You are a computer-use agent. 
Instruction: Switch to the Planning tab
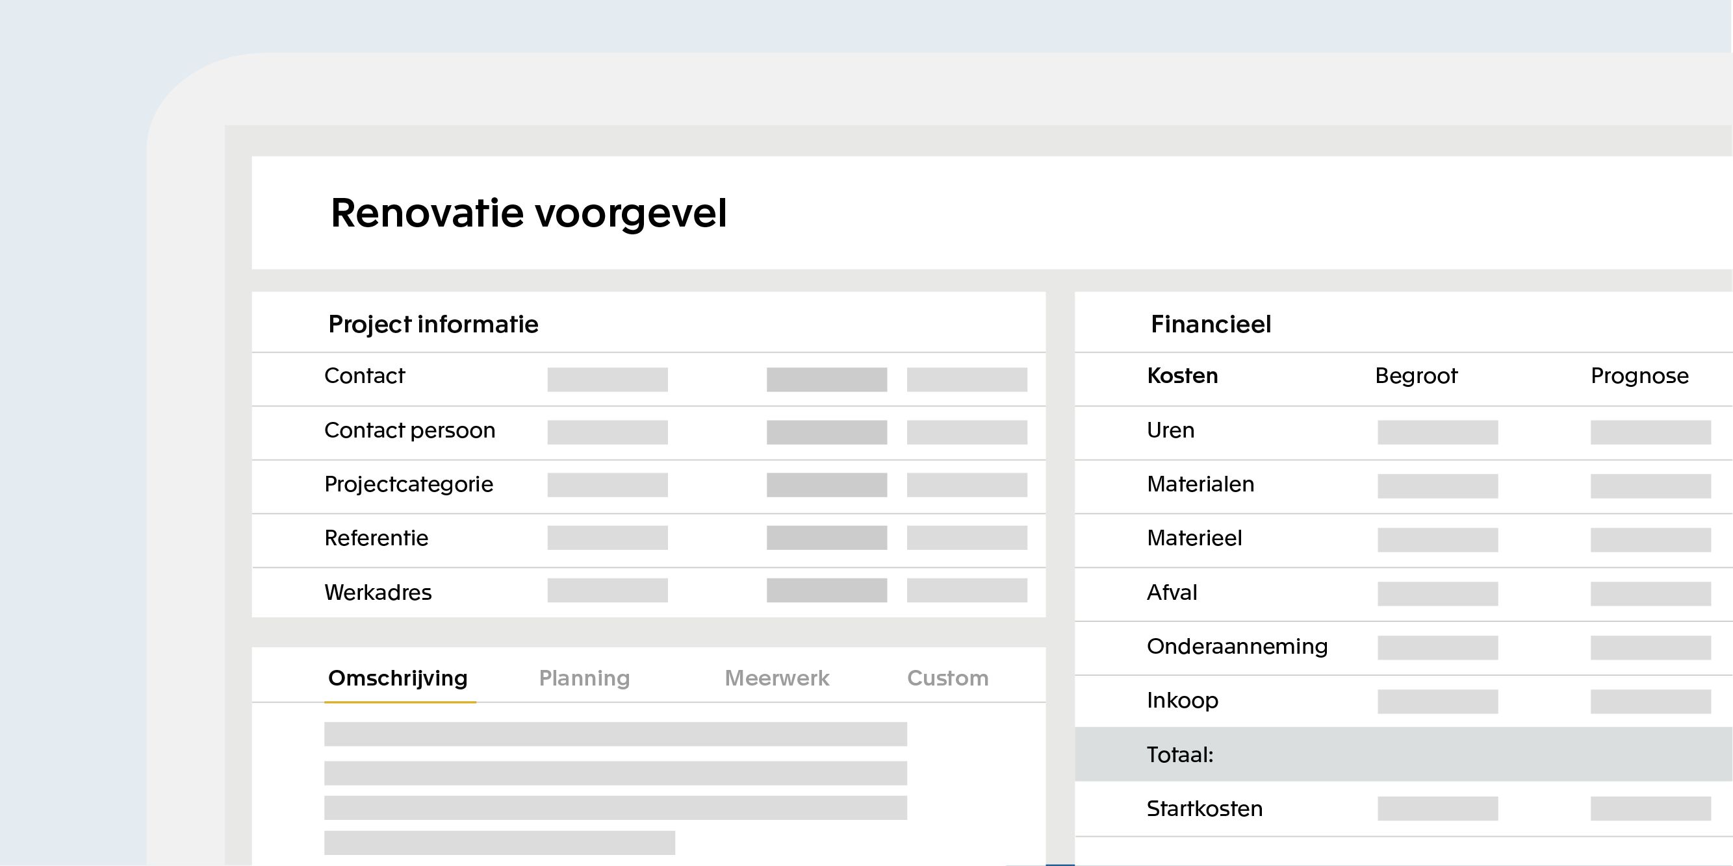point(584,678)
